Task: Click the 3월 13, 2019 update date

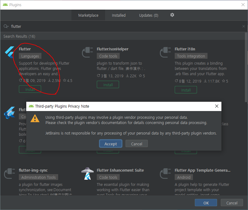Action: (x=110, y=76)
